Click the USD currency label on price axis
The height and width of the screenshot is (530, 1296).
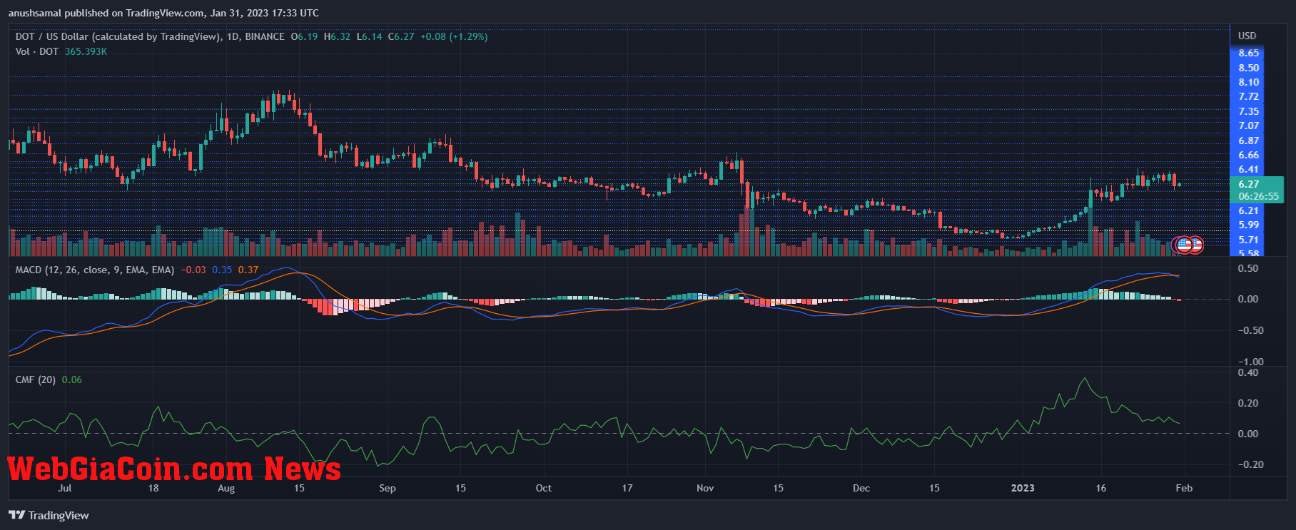(x=1247, y=36)
